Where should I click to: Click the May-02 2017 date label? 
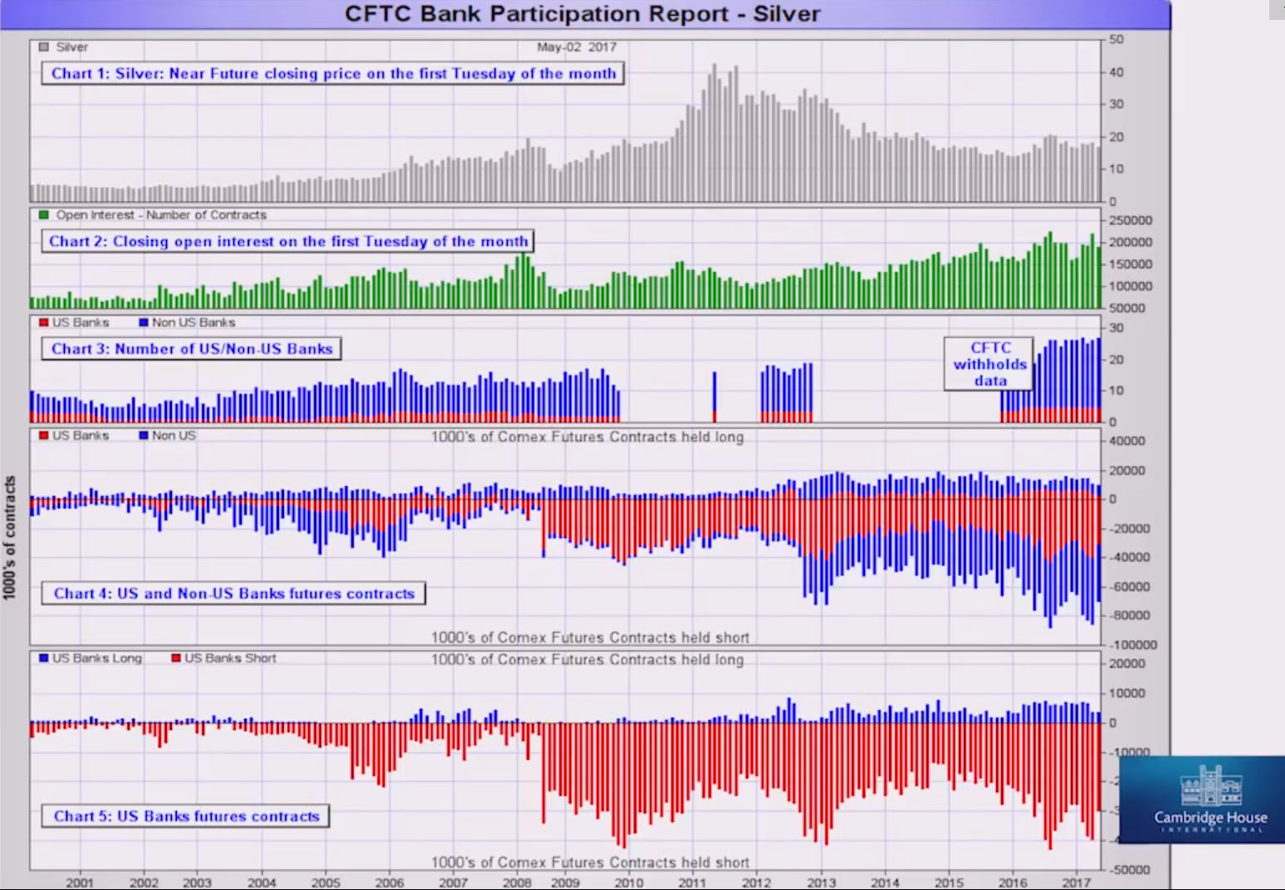click(576, 47)
